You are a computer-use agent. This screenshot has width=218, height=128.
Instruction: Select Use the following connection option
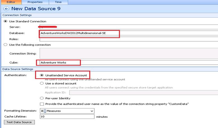(x=5, y=45)
